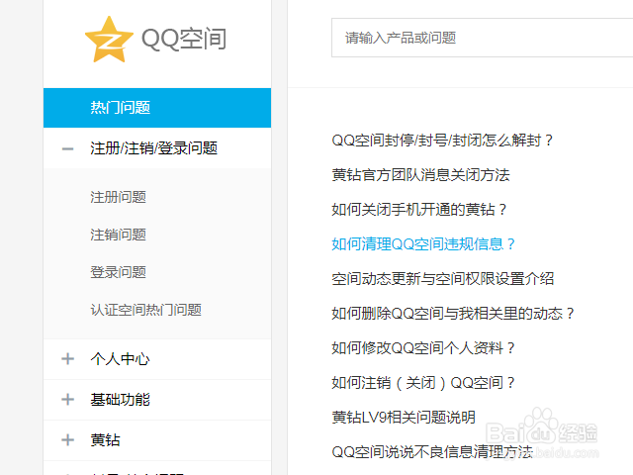This screenshot has height=475, width=633.
Task: Open the 登录问题 sub-item
Action: click(x=118, y=272)
